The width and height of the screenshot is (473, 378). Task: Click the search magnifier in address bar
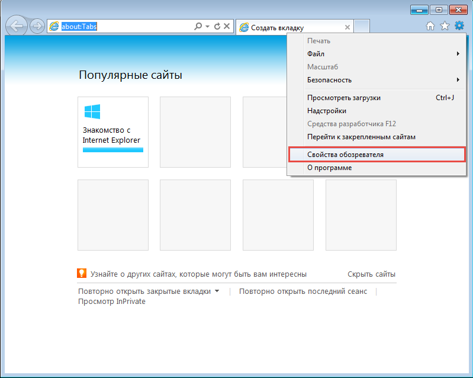tap(198, 26)
